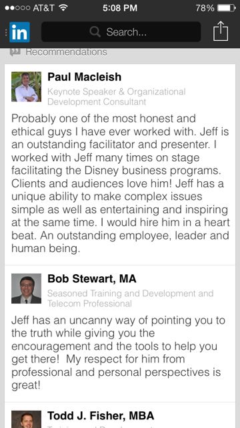Tap the Wi-Fi status icon
The image size is (240, 428).
(x=63, y=7)
